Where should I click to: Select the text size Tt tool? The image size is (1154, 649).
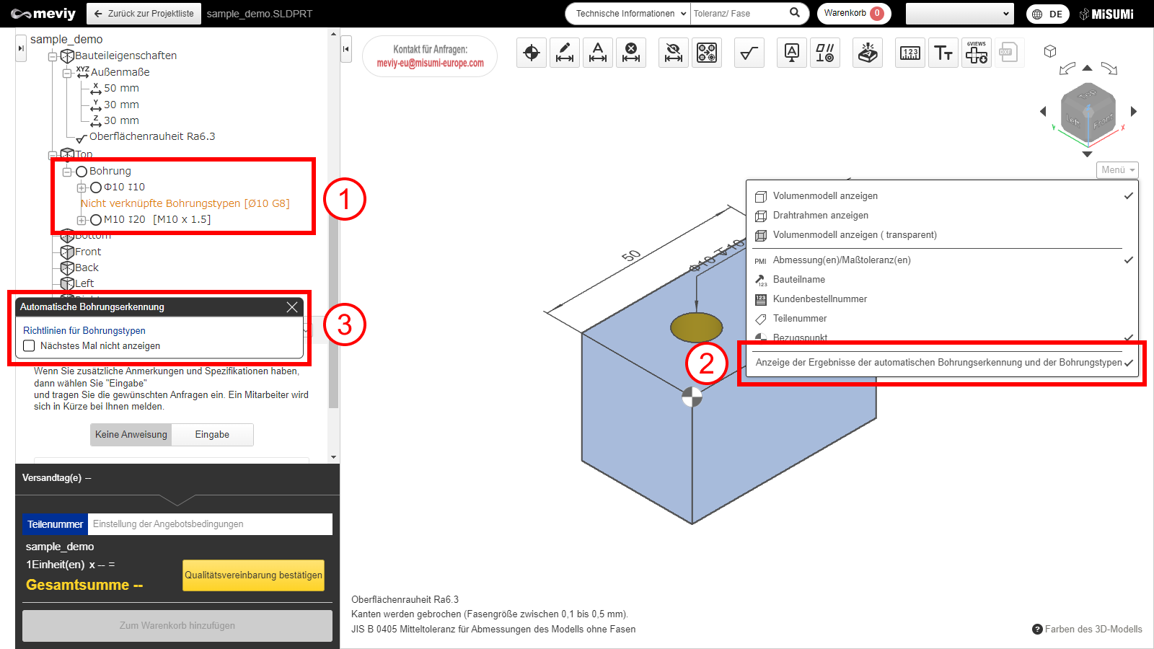point(943,53)
